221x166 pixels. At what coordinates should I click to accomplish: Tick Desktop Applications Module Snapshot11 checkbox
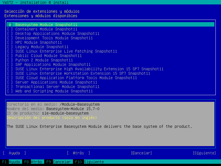point(10,33)
